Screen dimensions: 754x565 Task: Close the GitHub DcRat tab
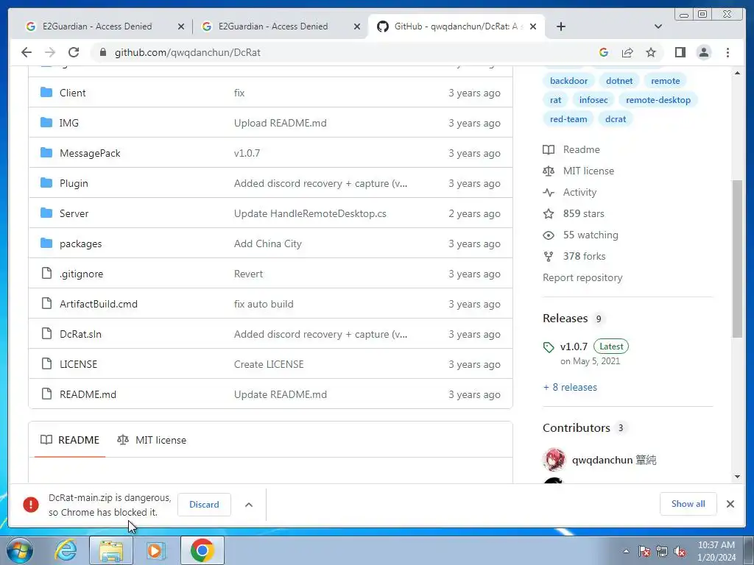[533, 26]
